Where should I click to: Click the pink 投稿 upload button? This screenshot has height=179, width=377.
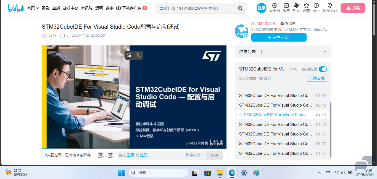pyautogui.click(x=353, y=8)
